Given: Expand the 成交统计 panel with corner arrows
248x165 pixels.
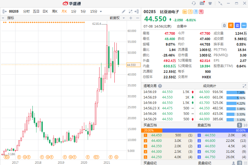Looking at the screenshot, I should (x=244, y=86).
